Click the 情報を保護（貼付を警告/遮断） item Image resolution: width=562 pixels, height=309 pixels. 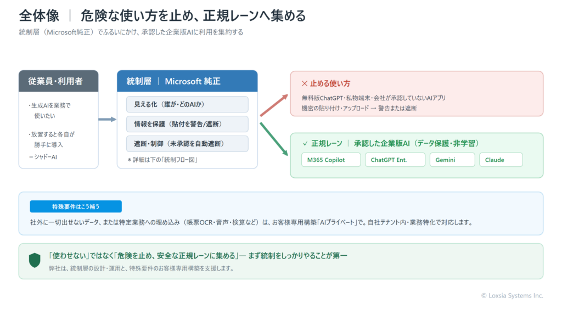click(187, 124)
